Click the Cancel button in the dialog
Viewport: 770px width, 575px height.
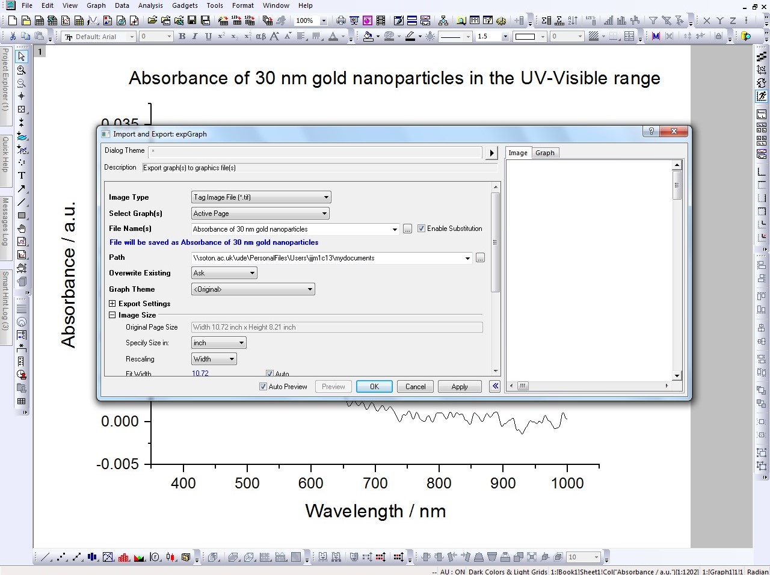pos(415,387)
